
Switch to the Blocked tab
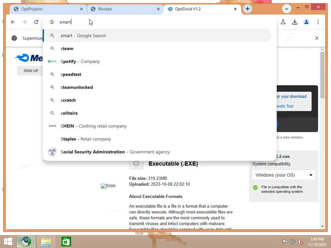pos(125,9)
